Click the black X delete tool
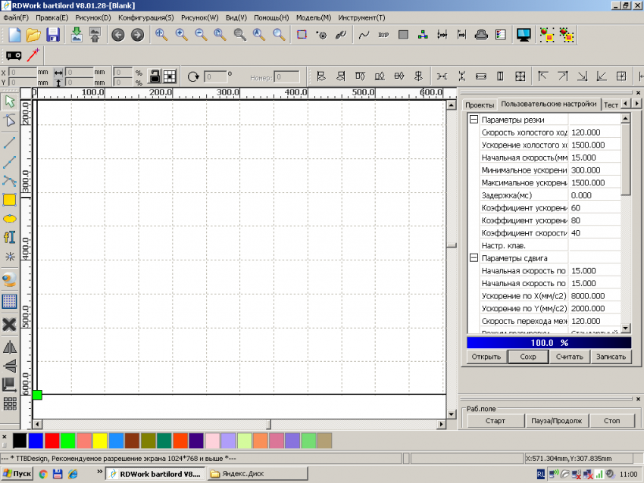The height and width of the screenshot is (483, 644). [x=10, y=324]
